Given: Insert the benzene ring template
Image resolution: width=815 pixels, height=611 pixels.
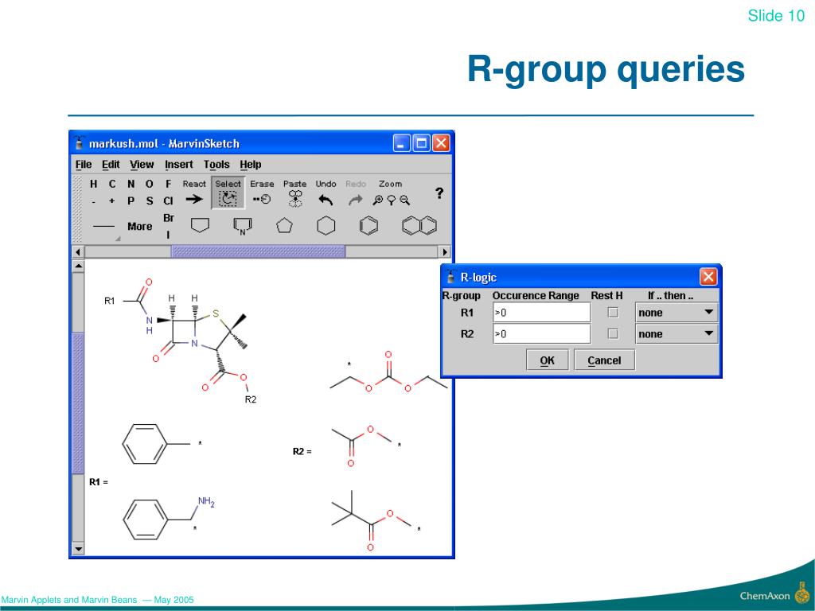Looking at the screenshot, I should click(x=369, y=226).
